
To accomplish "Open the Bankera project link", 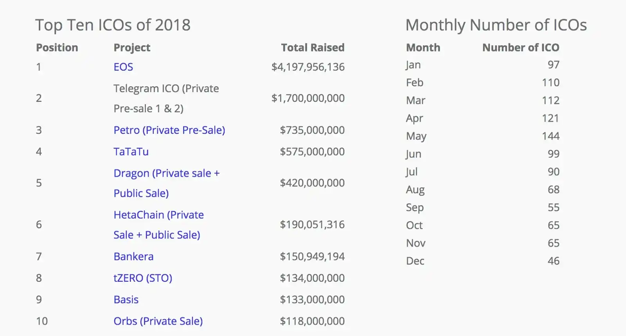I will pyautogui.click(x=133, y=257).
